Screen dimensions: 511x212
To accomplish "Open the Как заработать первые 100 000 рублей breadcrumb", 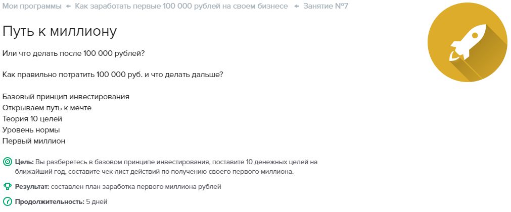I will tap(181, 6).
